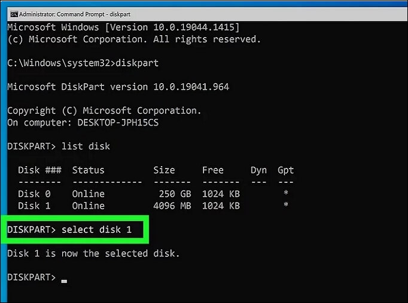Place cursor at the final empty DISKPART prompt

[x=64, y=278]
